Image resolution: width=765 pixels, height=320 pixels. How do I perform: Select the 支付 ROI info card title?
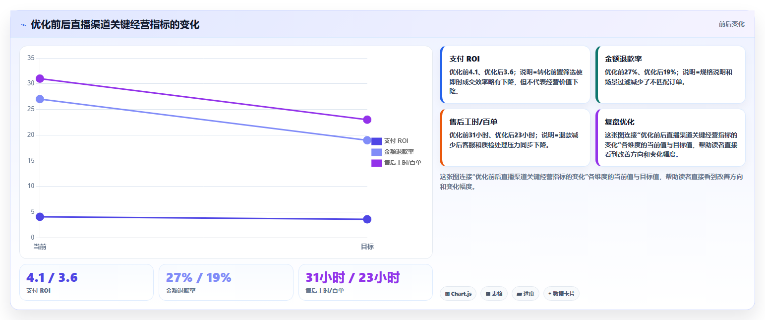(465, 59)
